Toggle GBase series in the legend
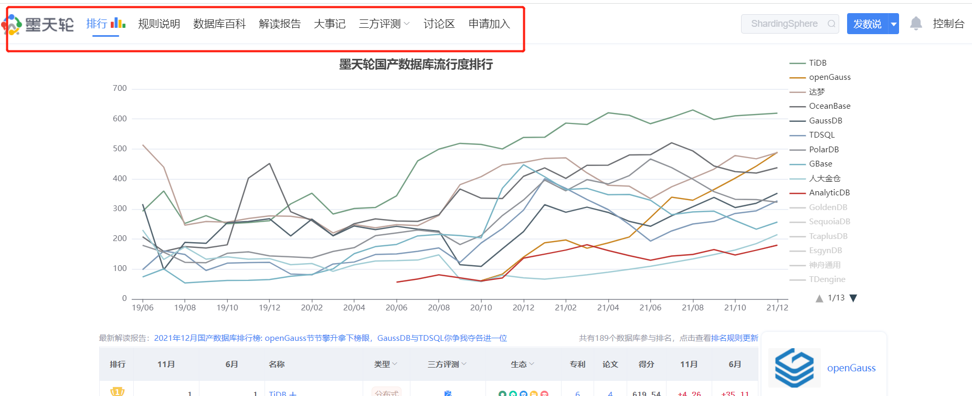 [x=811, y=164]
